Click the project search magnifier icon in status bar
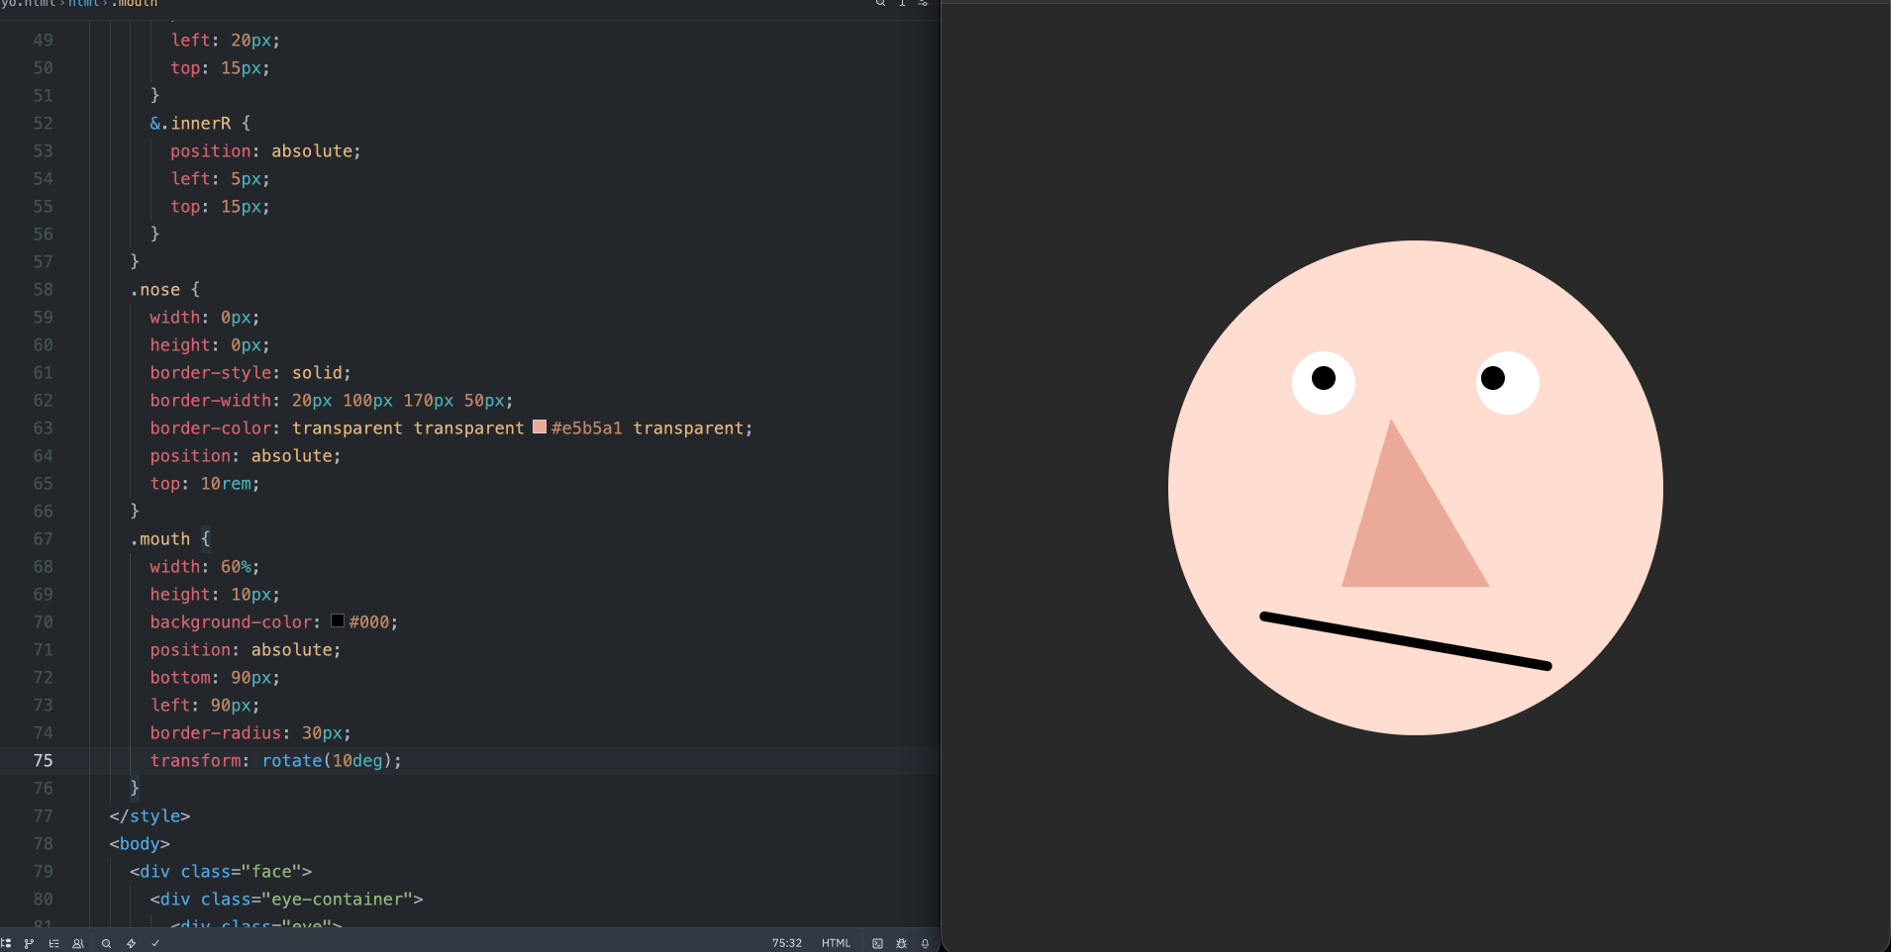 pyautogui.click(x=106, y=943)
